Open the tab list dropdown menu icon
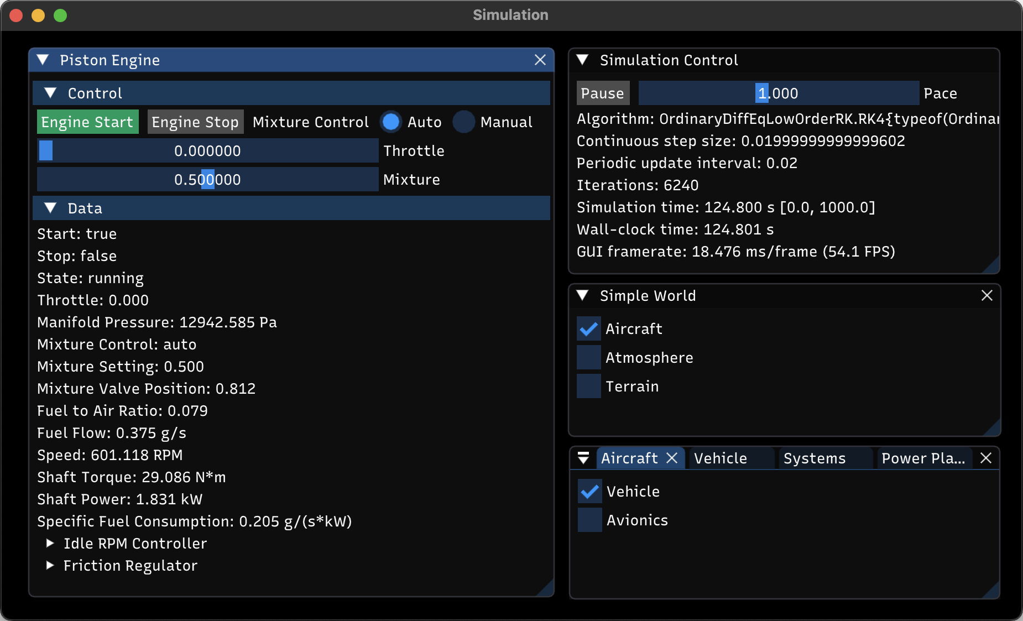 pyautogui.click(x=583, y=458)
